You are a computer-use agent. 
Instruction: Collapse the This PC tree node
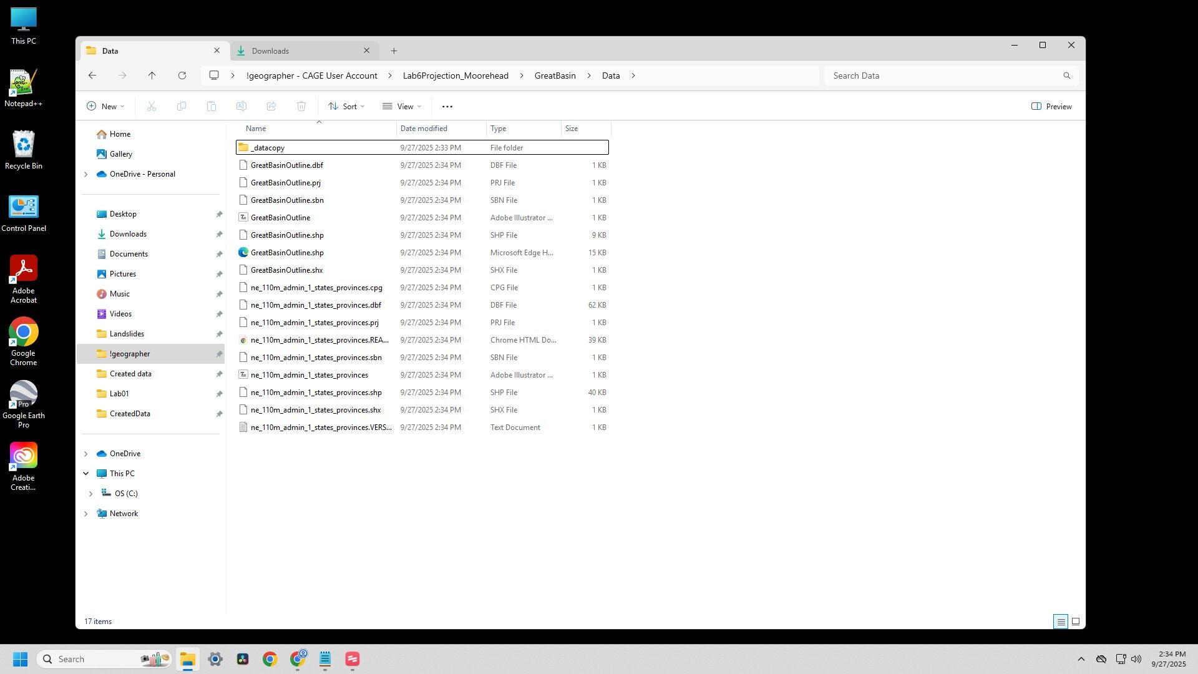pyautogui.click(x=85, y=474)
